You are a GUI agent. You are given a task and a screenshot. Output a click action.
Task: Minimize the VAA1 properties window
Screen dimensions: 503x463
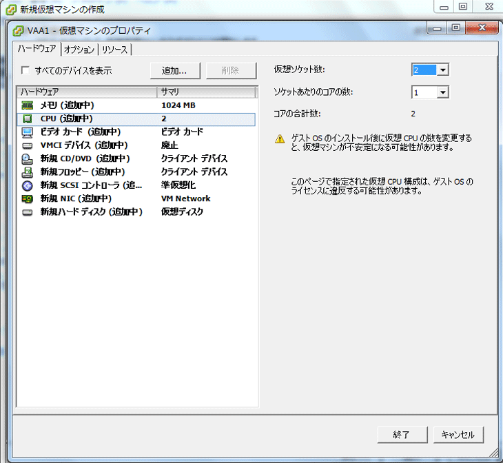[x=438, y=28]
